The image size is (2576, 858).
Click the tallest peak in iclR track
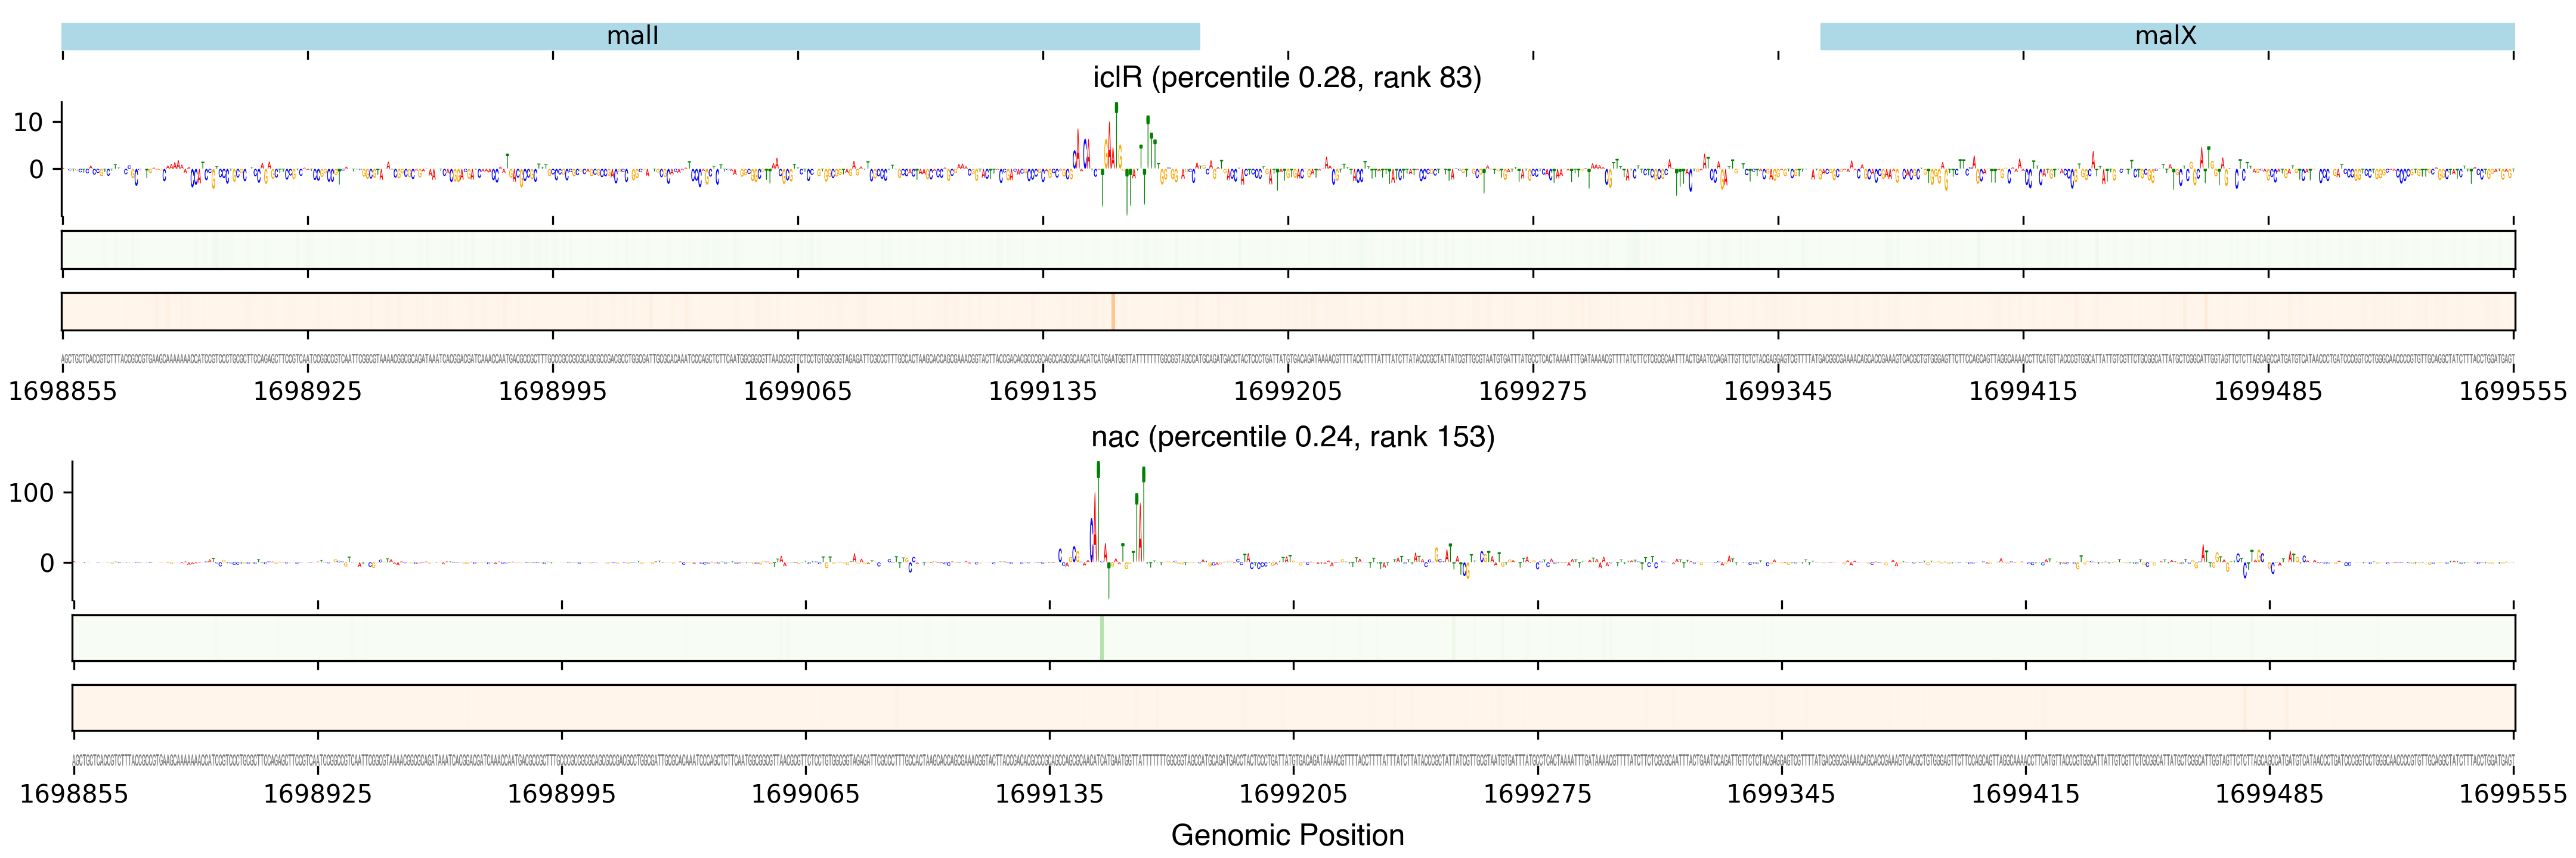[1116, 108]
